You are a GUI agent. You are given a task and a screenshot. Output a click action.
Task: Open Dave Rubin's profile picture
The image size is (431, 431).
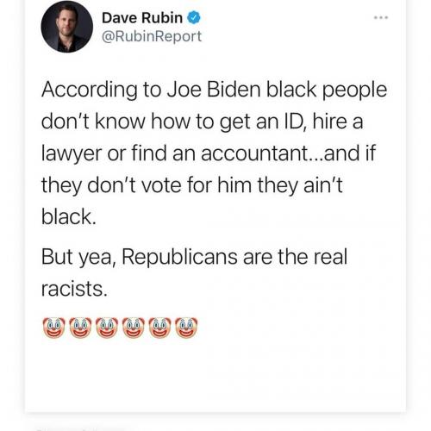(x=67, y=27)
